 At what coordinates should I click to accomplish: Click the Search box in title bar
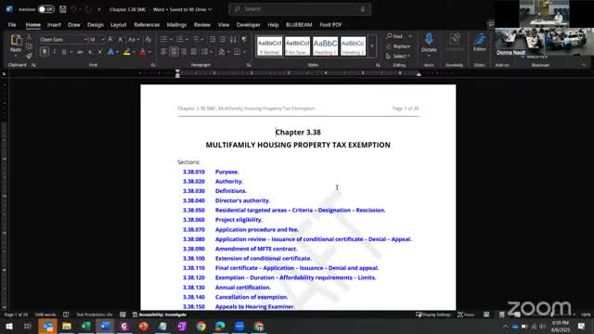300,9
